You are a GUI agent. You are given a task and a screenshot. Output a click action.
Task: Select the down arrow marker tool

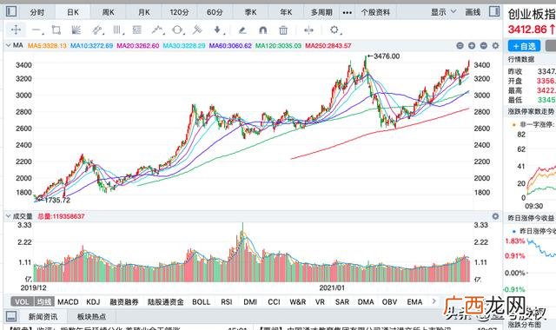(x=218, y=30)
